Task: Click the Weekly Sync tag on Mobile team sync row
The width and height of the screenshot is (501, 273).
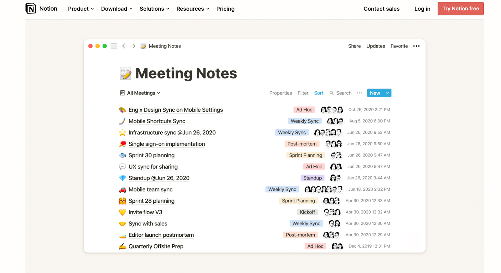Action: [282, 189]
